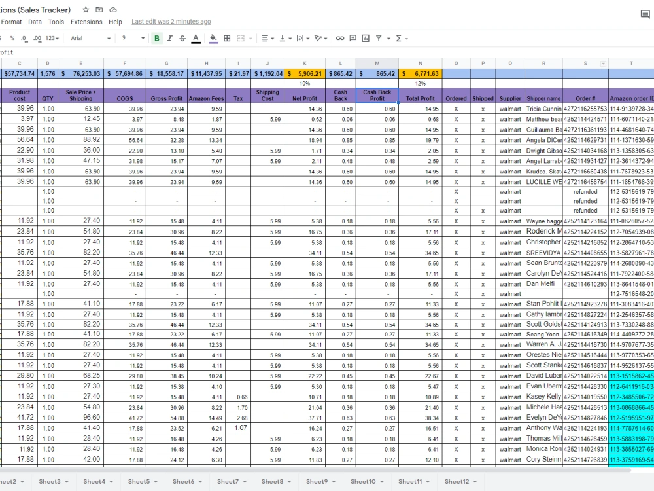Select the 'Cash Back Profit' header cell
This screenshot has height=491, width=654.
coord(377,95)
